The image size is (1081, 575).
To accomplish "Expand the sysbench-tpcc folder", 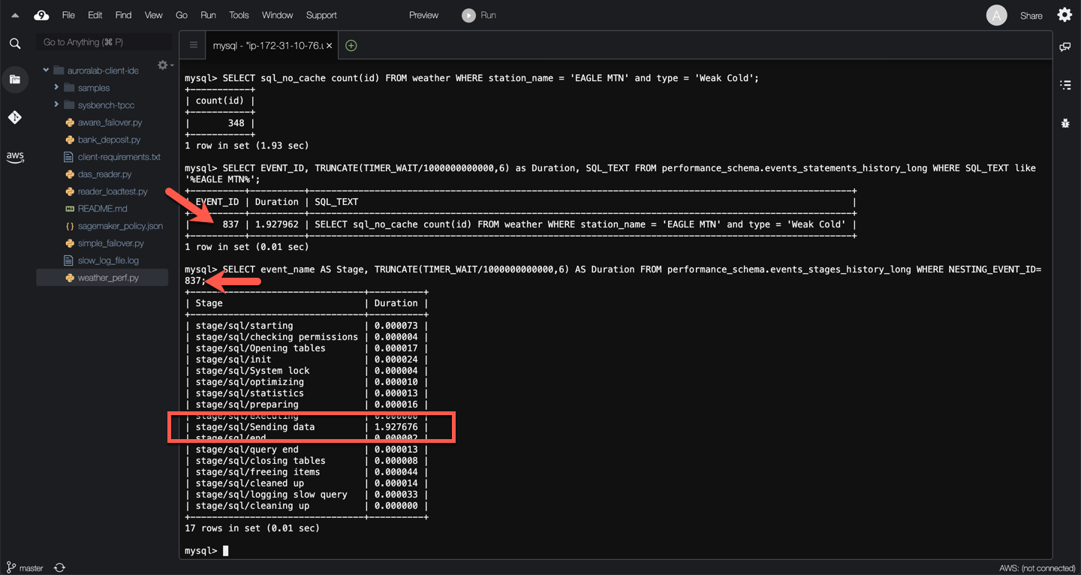I will coord(56,105).
